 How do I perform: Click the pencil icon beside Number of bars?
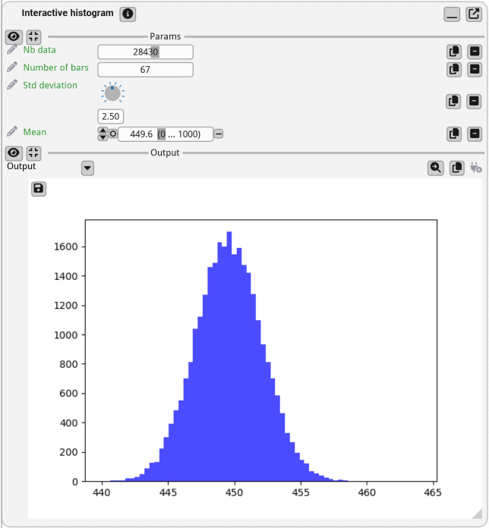tap(12, 68)
